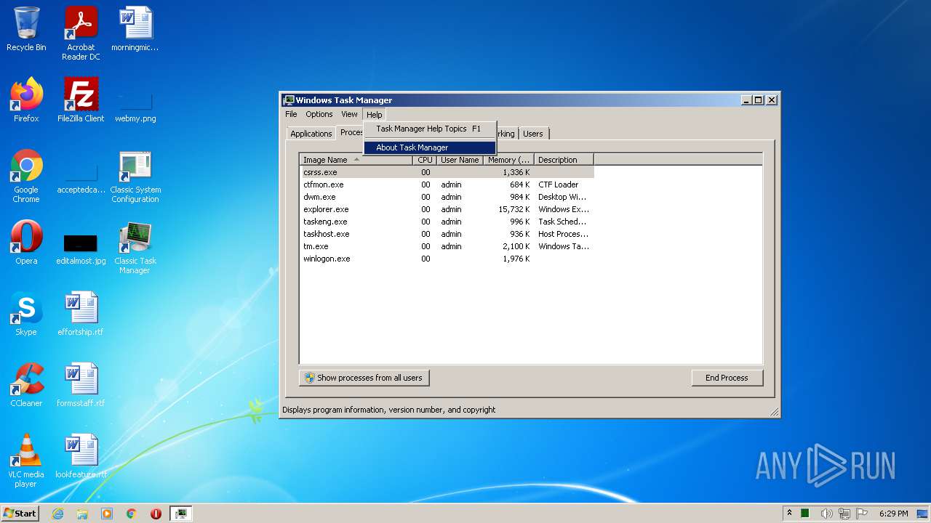Open Classic Task Manager shortcut

click(x=135, y=248)
